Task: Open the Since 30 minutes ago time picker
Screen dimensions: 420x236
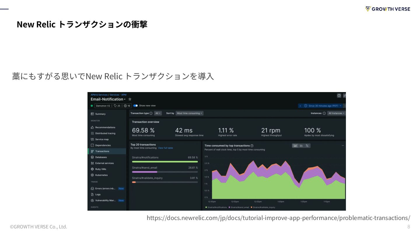Action: click(x=323, y=106)
